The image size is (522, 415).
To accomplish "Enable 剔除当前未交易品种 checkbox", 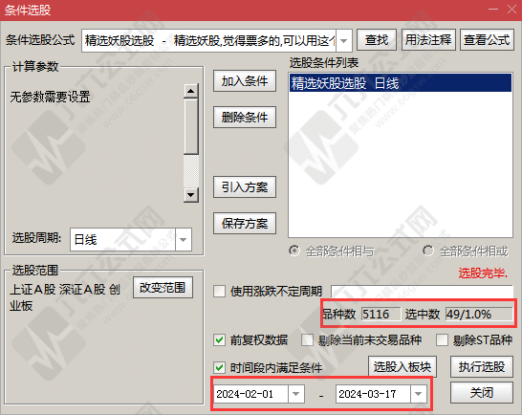I will 307,340.
